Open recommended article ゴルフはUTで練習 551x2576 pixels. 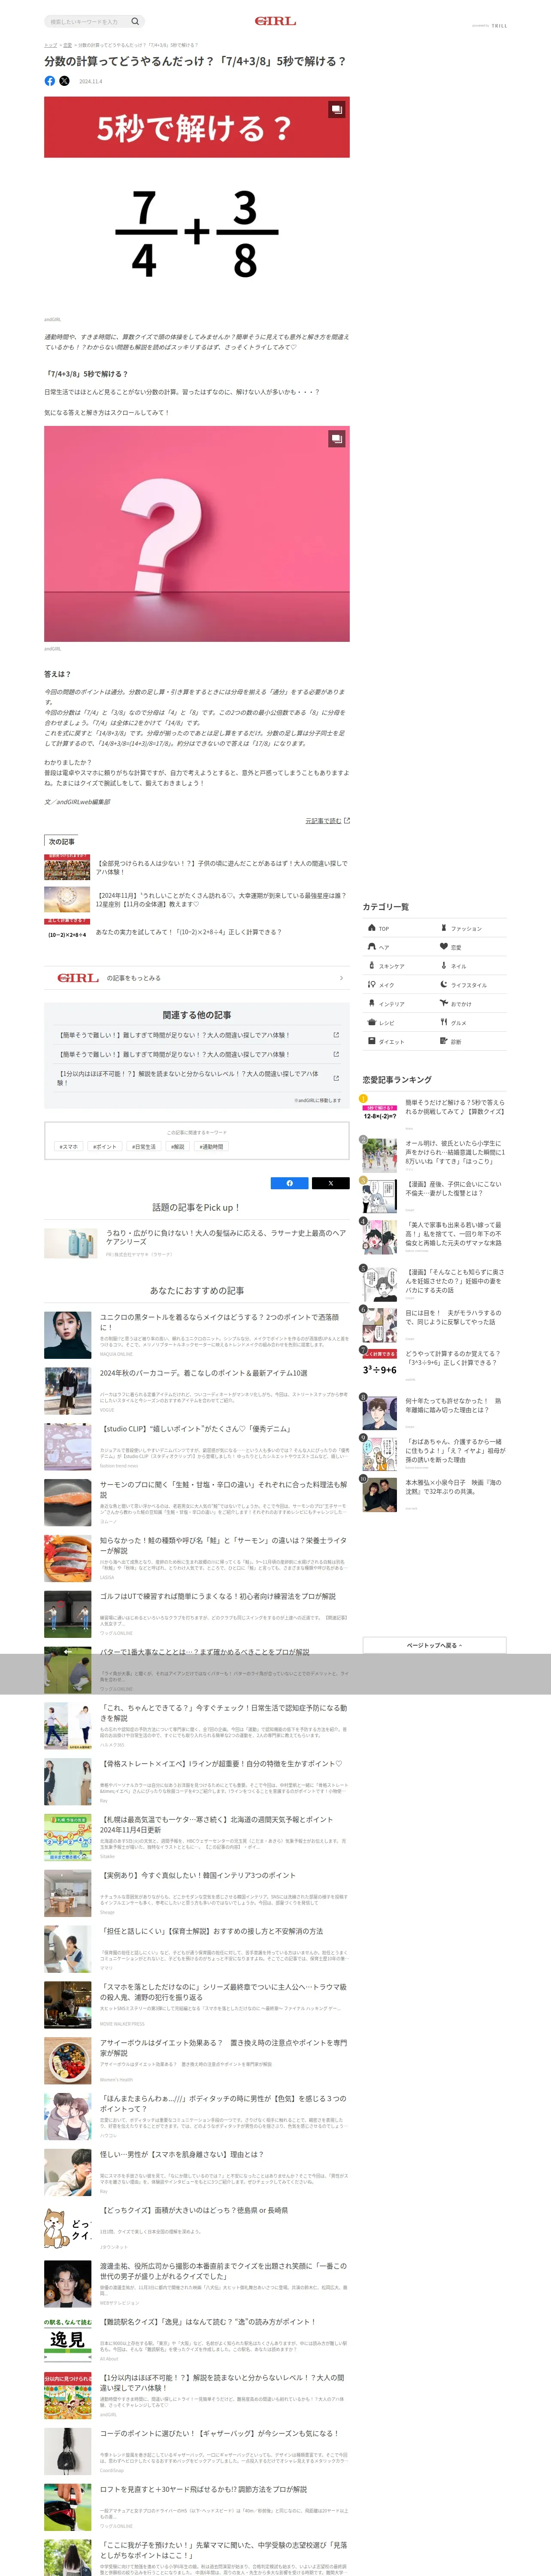(x=196, y=1614)
